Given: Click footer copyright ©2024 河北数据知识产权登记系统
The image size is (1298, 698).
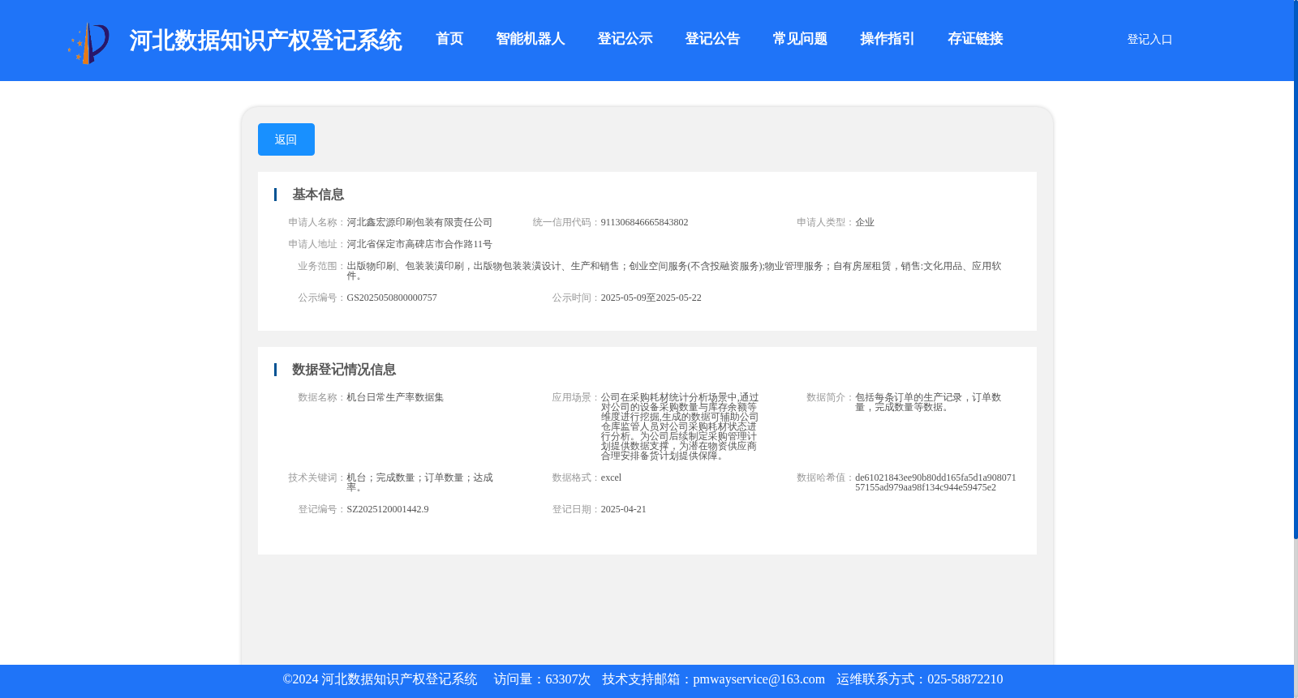Looking at the screenshot, I should [x=380, y=679].
